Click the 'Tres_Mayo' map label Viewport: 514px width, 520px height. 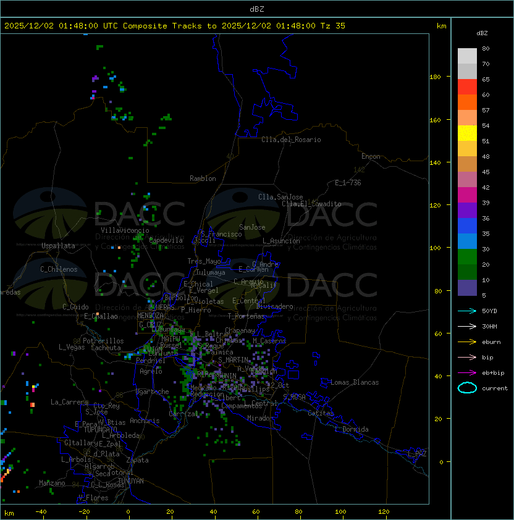(x=204, y=261)
